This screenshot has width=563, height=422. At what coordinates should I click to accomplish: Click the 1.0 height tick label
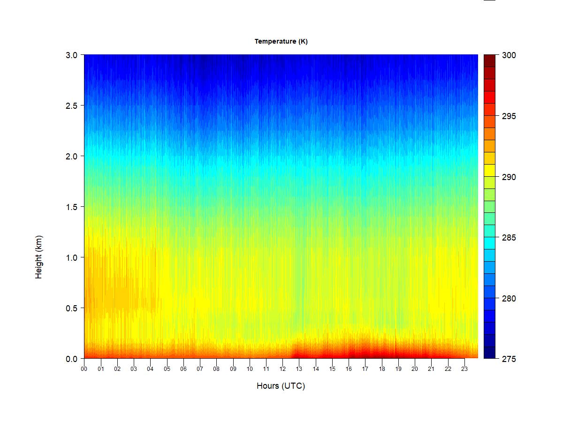71,257
